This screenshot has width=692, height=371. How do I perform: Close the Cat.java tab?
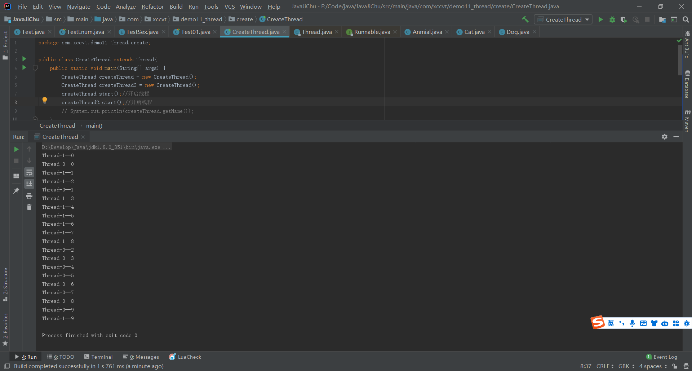[489, 32]
